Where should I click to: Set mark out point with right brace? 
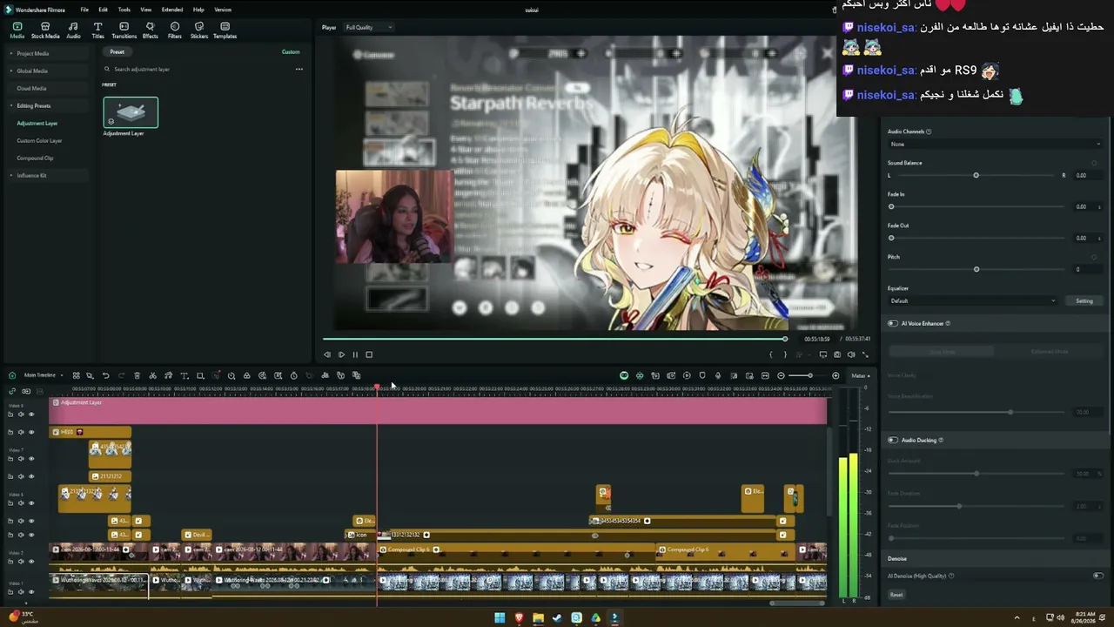coord(785,354)
